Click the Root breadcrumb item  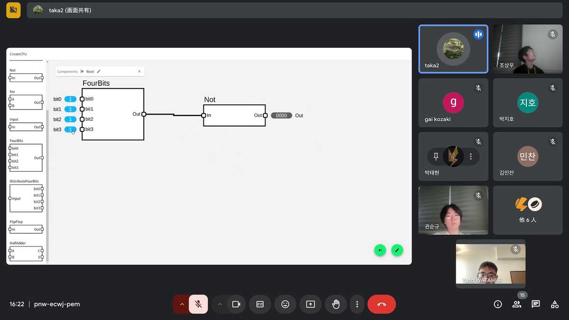(90, 72)
